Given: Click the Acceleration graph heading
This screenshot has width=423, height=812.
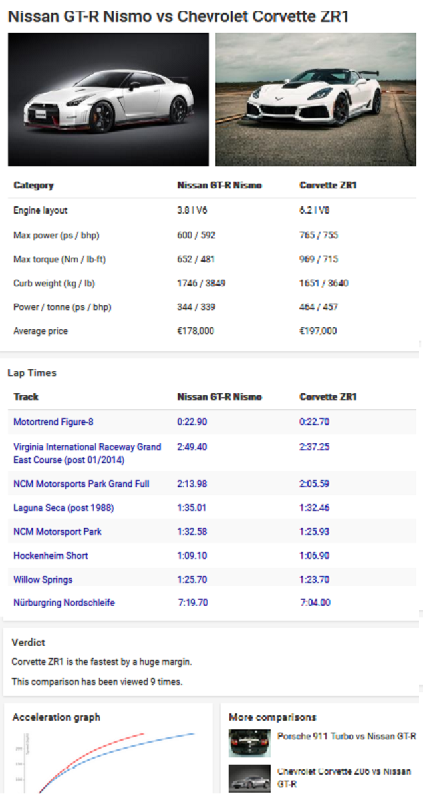Looking at the screenshot, I should (57, 717).
